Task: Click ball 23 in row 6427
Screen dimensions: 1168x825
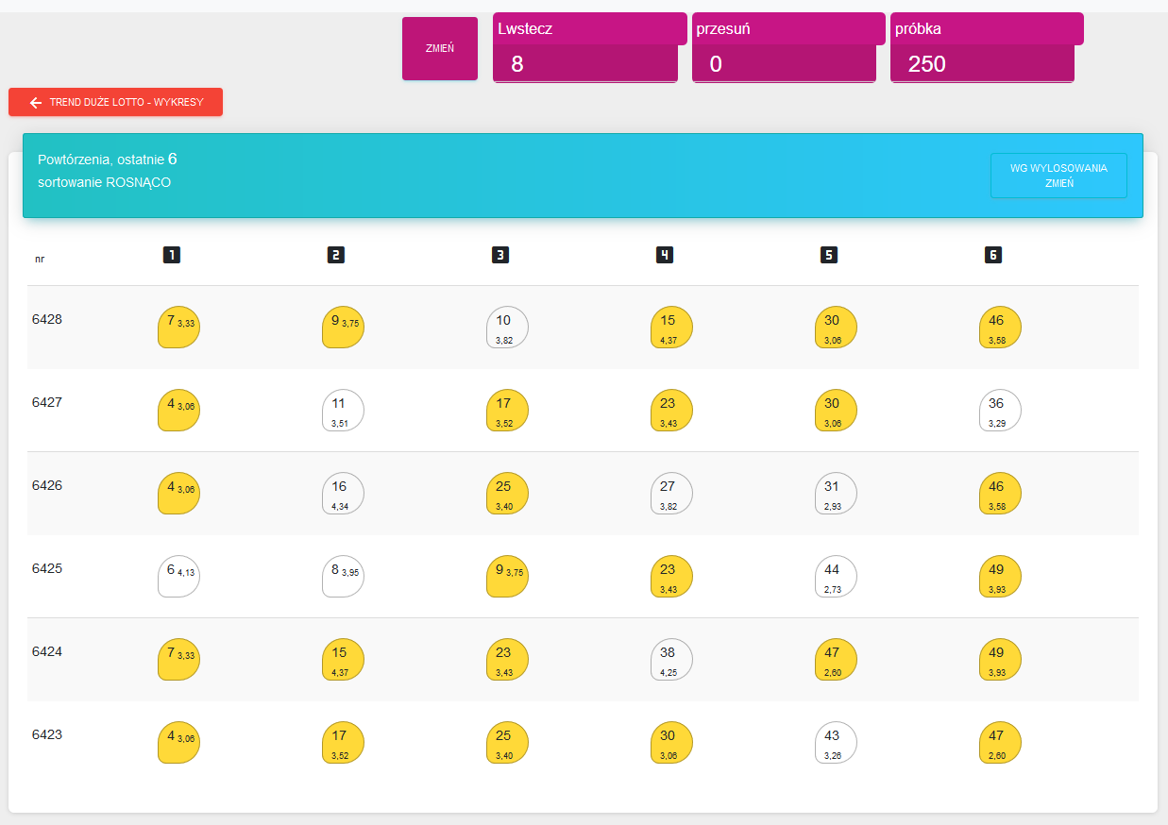Action: (x=671, y=410)
